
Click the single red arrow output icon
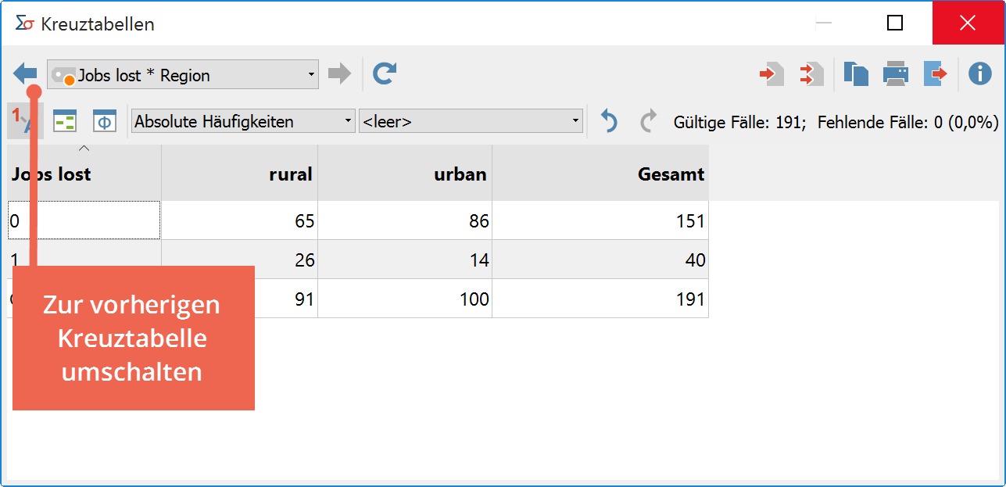click(x=772, y=74)
